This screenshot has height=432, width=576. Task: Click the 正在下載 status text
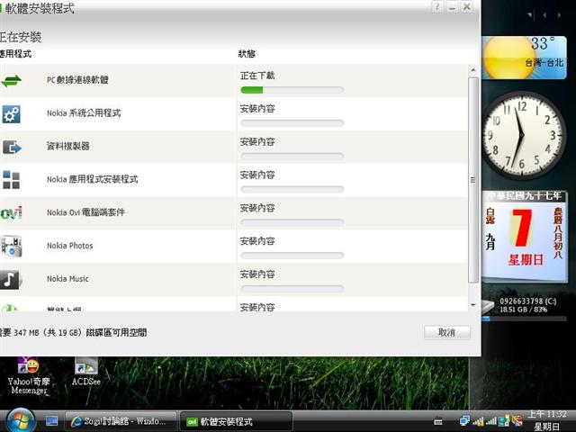[x=257, y=76]
